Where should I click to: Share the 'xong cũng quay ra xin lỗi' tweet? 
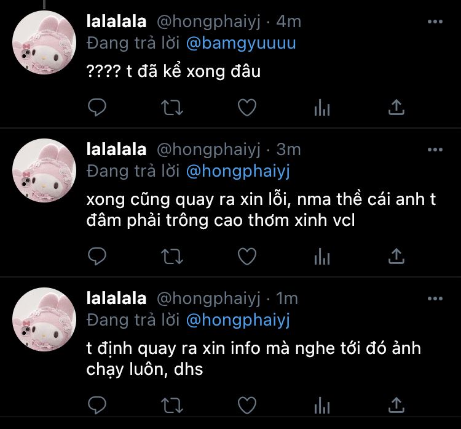click(x=396, y=256)
